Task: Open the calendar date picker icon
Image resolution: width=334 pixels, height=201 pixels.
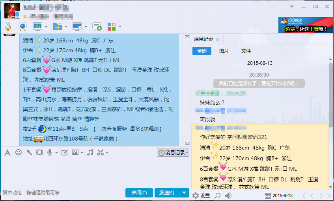Action: click(268, 196)
